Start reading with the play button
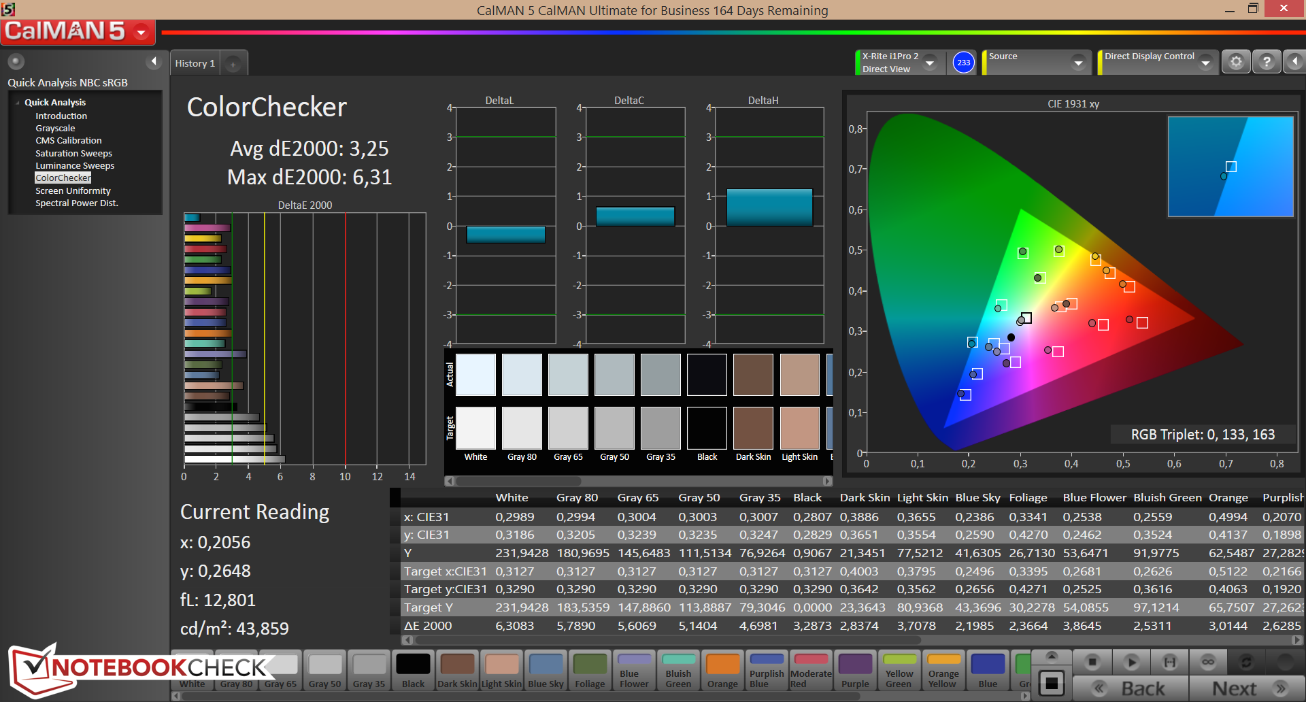Screen dimensions: 1306x702 tap(1131, 662)
